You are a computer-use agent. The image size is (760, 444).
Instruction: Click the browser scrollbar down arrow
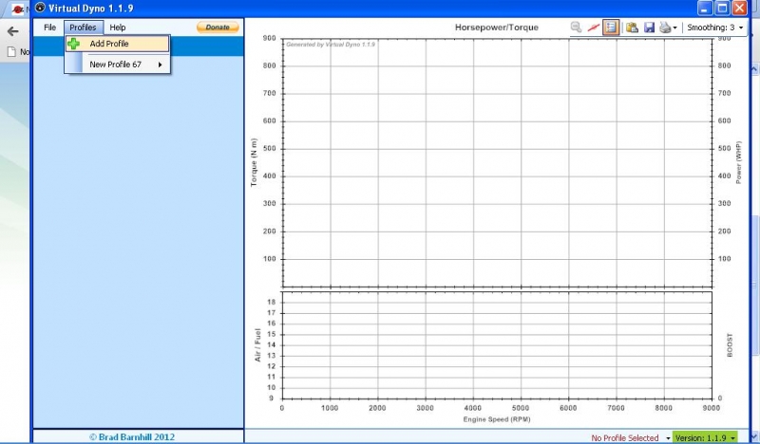[754, 435]
